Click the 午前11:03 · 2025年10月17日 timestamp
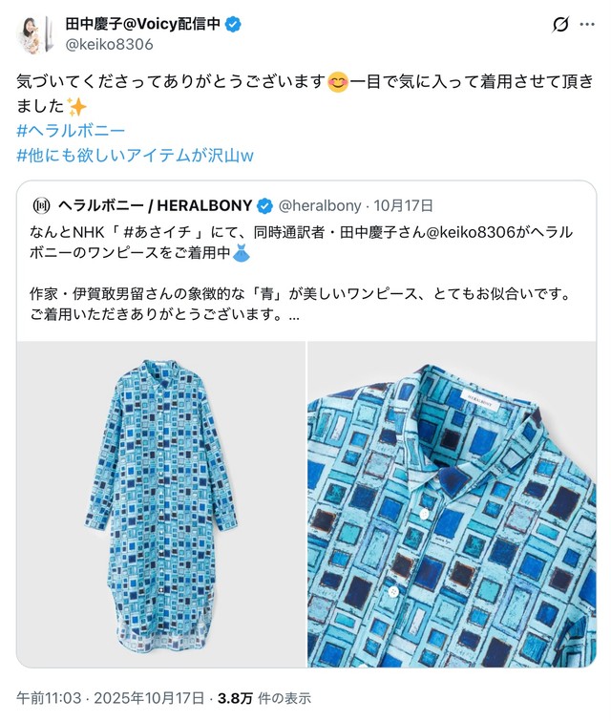 (x=111, y=698)
